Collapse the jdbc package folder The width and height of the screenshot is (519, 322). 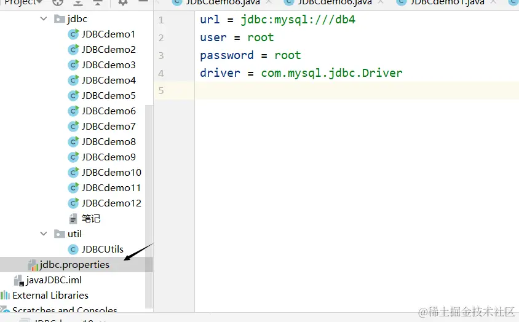(44, 19)
